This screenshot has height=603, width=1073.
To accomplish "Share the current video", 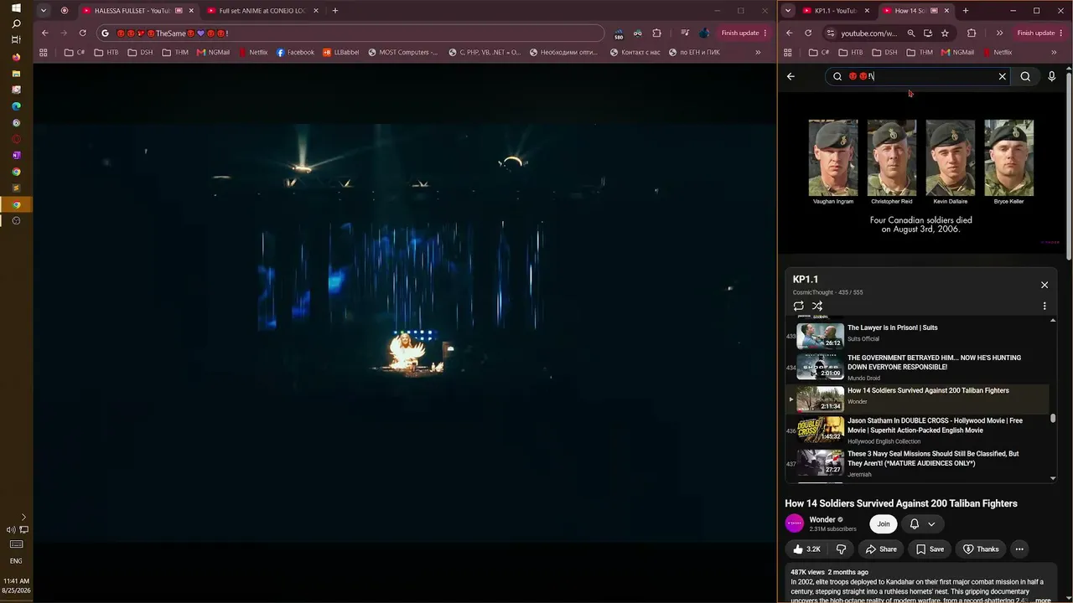I will pos(881,549).
